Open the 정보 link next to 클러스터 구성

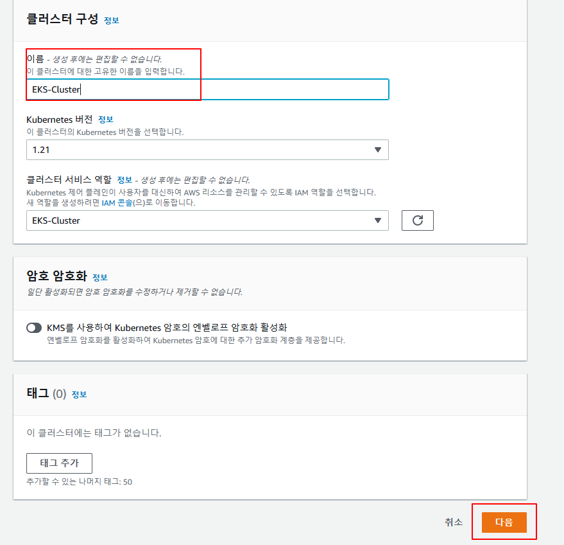[x=112, y=21]
